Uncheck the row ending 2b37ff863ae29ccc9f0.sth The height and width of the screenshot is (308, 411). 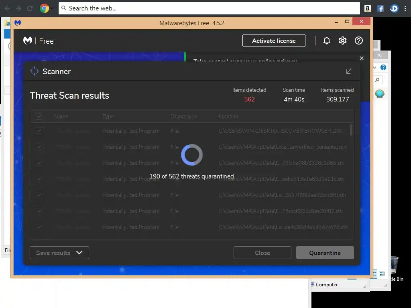pos(39,195)
